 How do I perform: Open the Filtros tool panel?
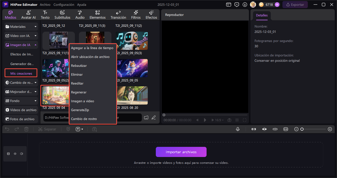tap(136, 15)
